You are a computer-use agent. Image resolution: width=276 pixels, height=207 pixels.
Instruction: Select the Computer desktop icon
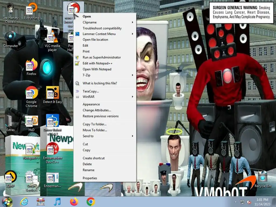11,39
